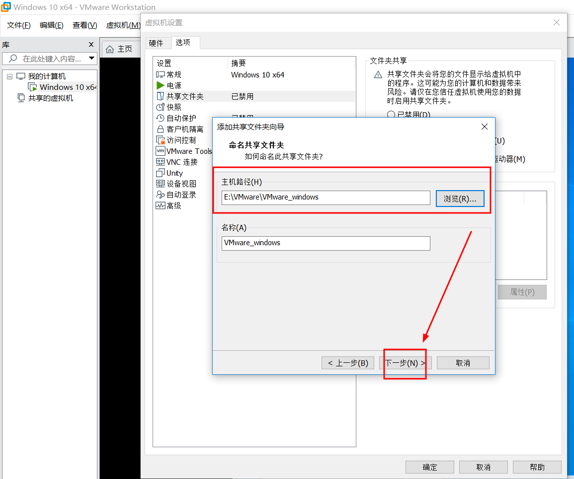574x479 pixels.
Task: Click the warning triangle icon in 文件夹共享
Action: (378, 75)
